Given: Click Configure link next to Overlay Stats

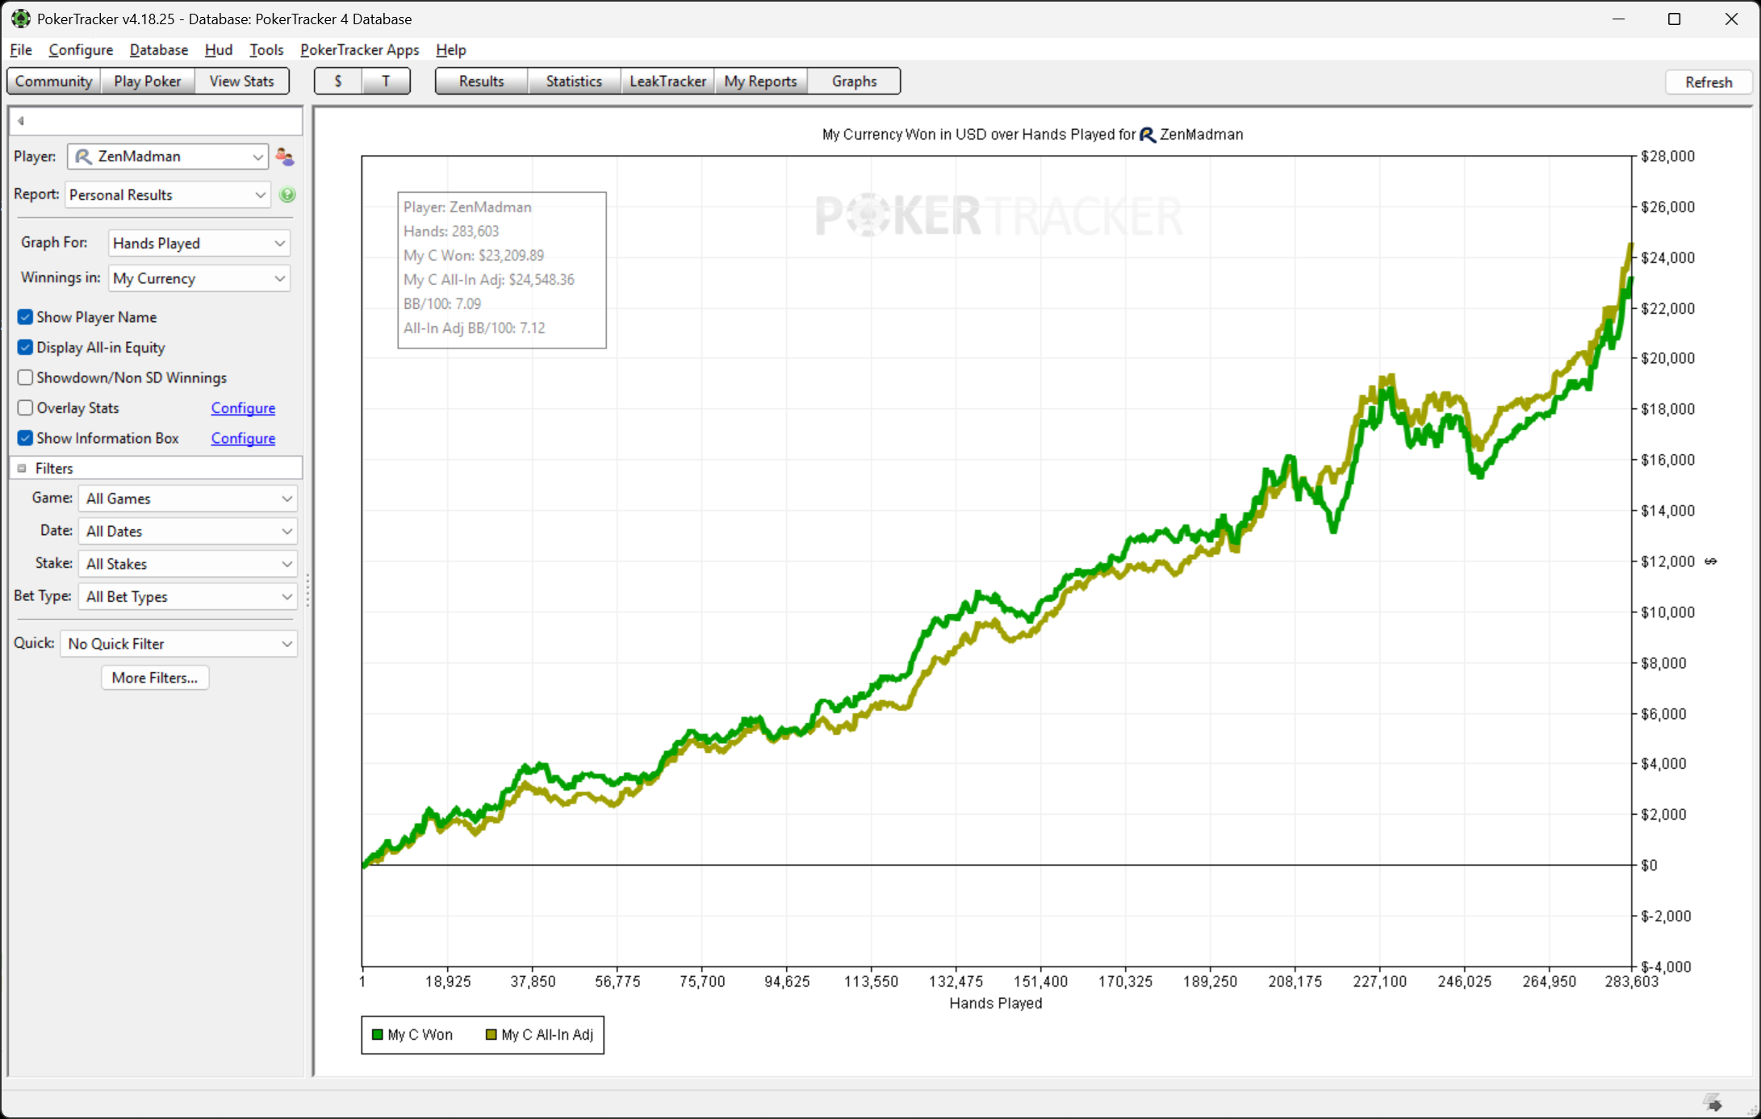Looking at the screenshot, I should pyautogui.click(x=243, y=408).
